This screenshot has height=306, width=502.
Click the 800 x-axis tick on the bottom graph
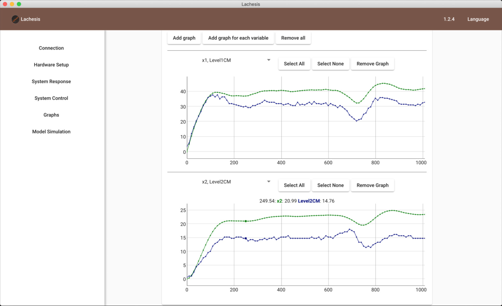click(x=375, y=289)
